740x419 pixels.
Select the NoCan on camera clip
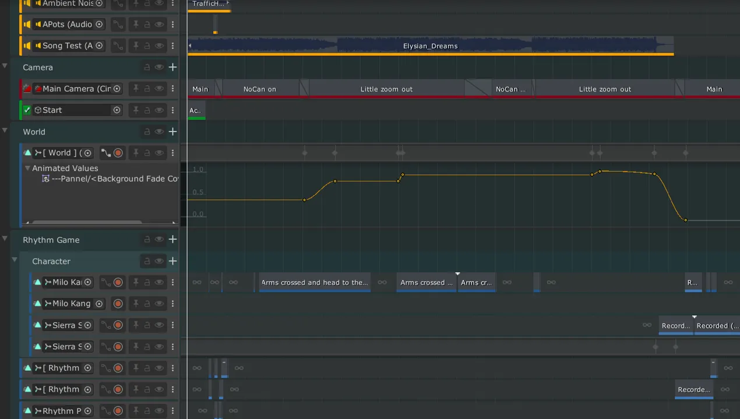click(260, 89)
